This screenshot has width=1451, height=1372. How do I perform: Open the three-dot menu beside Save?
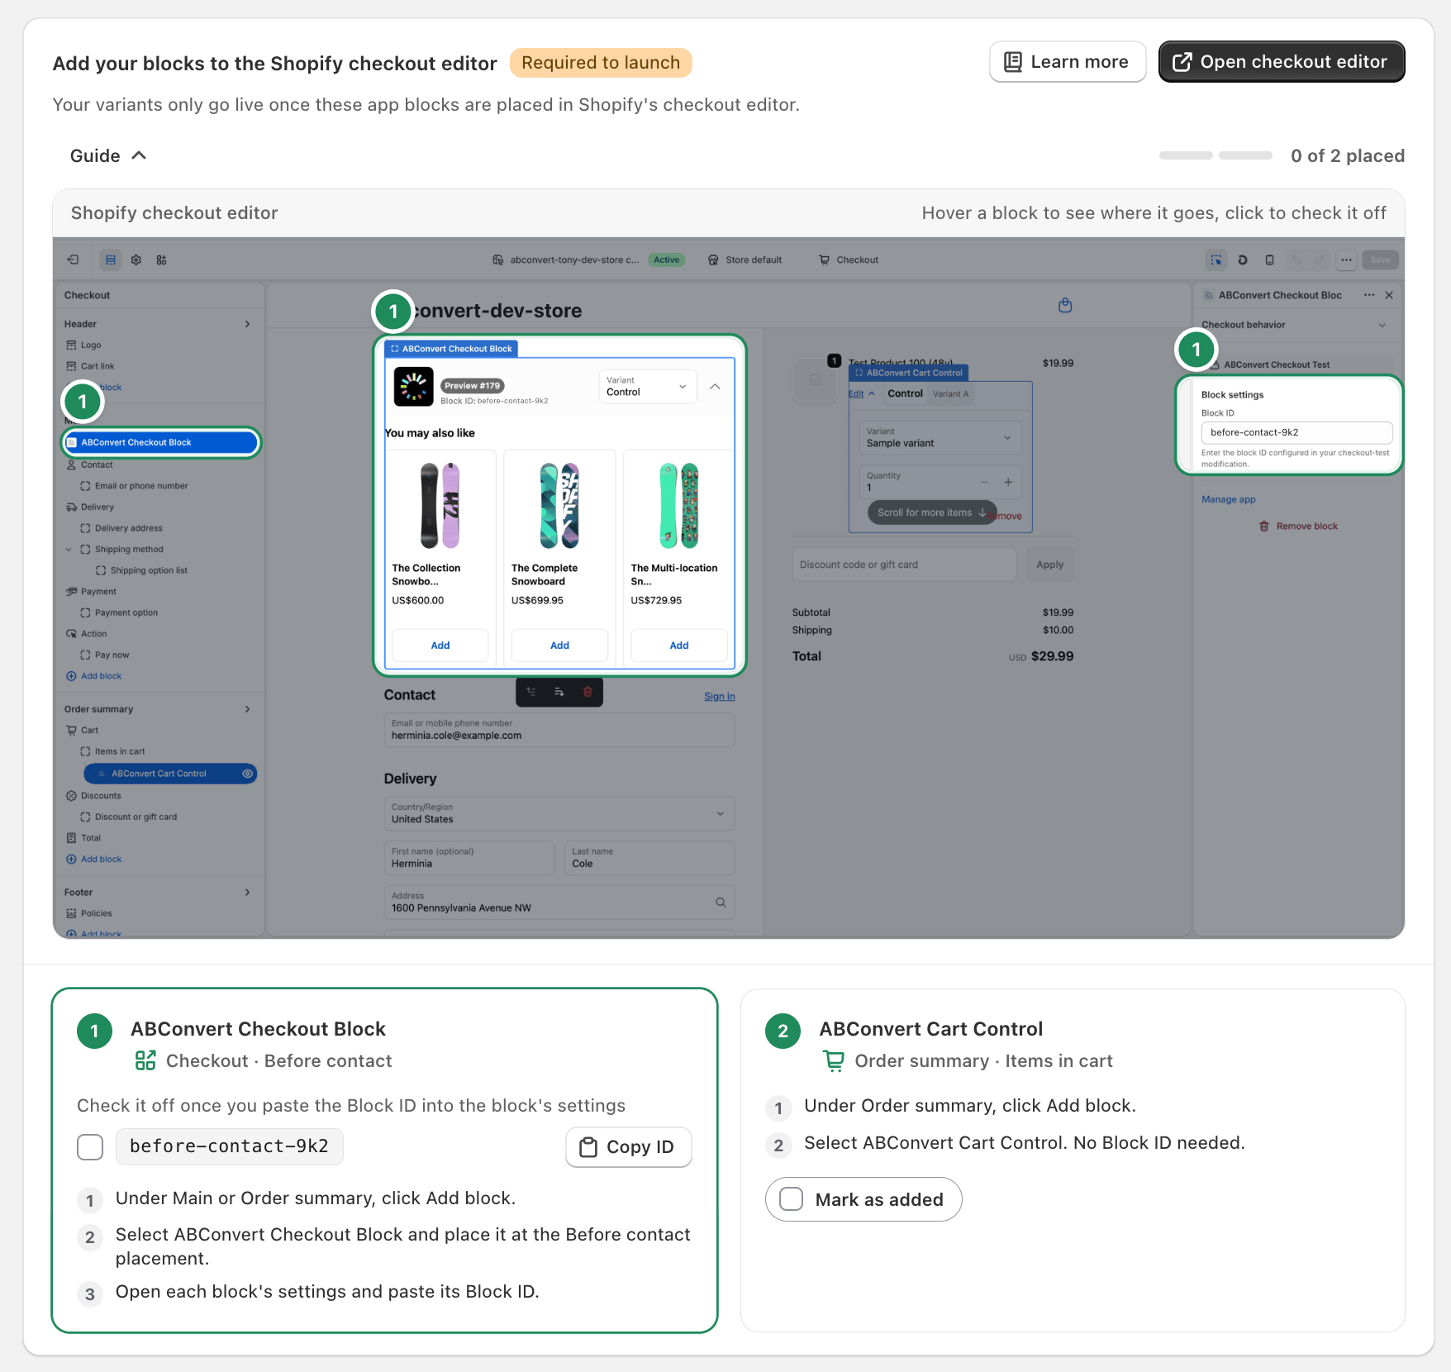pos(1346,260)
